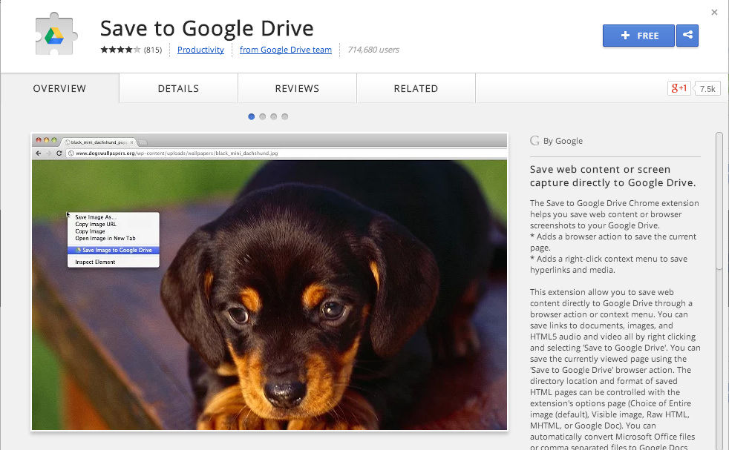This screenshot has height=450, width=729.
Task: Click the Google +1 button
Action: pyautogui.click(x=679, y=88)
